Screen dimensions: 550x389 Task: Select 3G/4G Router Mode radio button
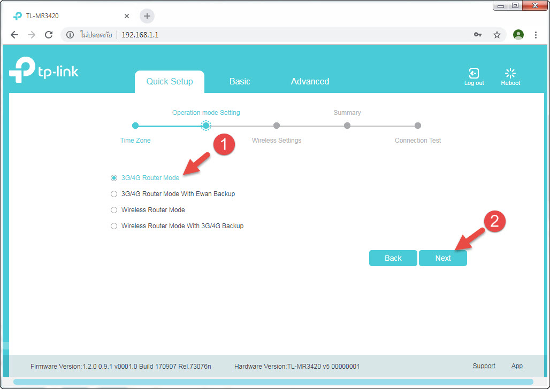(113, 178)
